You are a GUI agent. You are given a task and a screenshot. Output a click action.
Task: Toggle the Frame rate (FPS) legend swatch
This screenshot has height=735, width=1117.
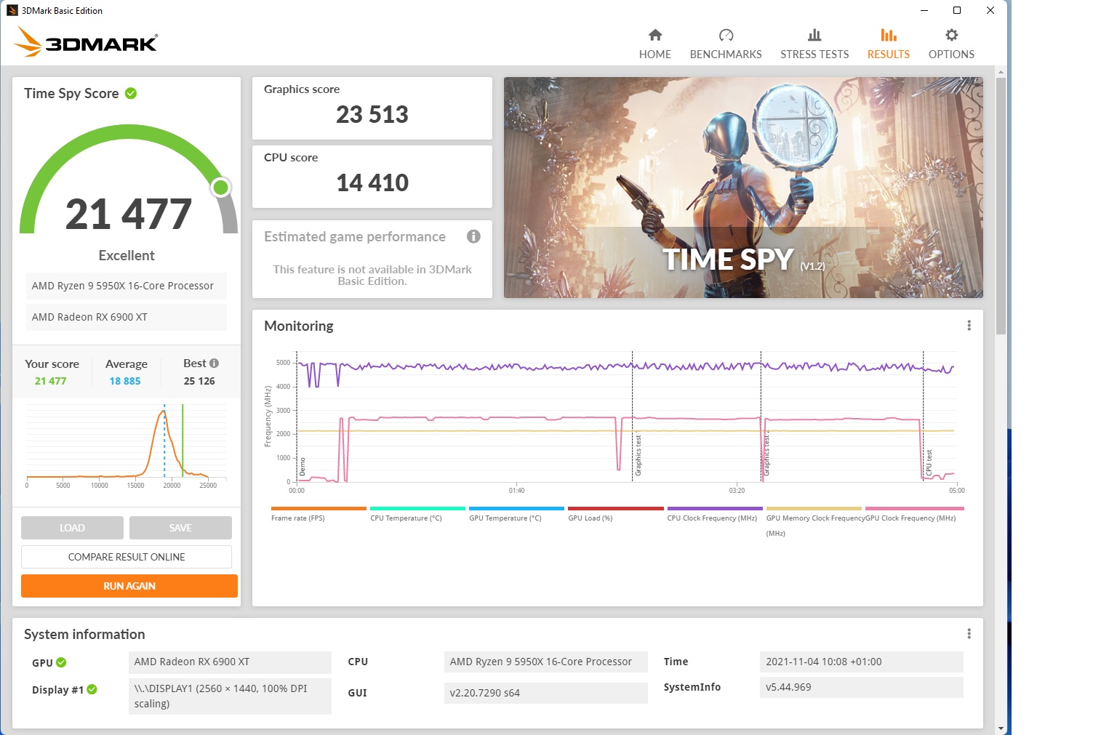(x=319, y=509)
